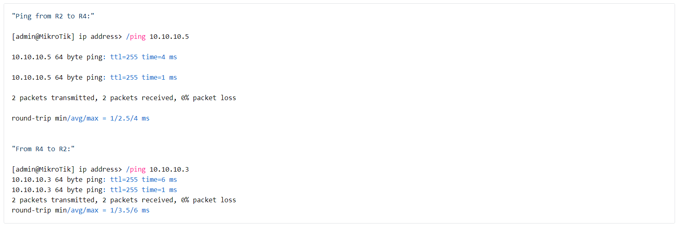The image size is (682, 228).
Task: Click the first ttl=255 time=1 ms result
Action: 143,77
